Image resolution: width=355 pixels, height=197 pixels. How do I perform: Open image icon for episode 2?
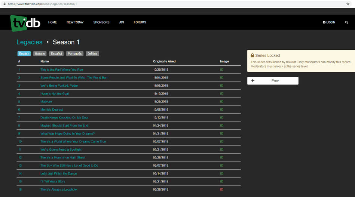click(x=222, y=78)
